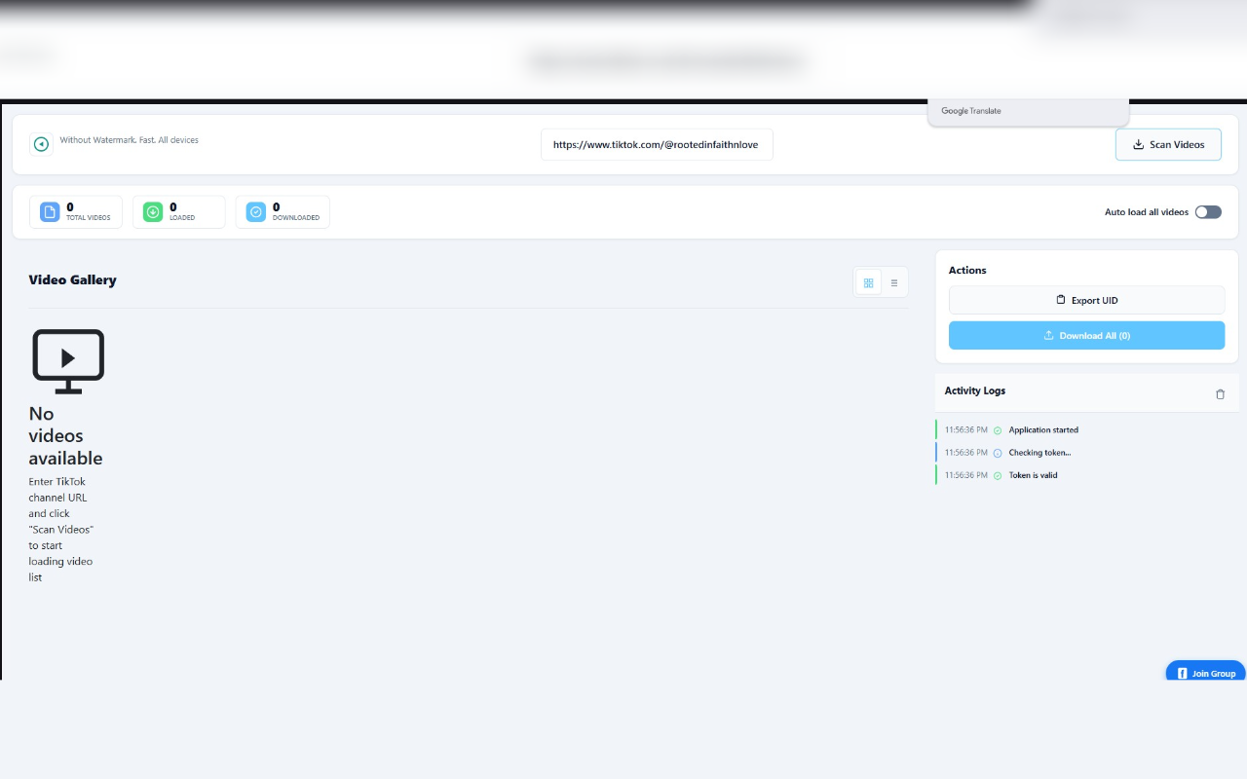Viewport: 1247px width, 779px height.
Task: Click the target icon beside Without Watermark
Action: 41,144
